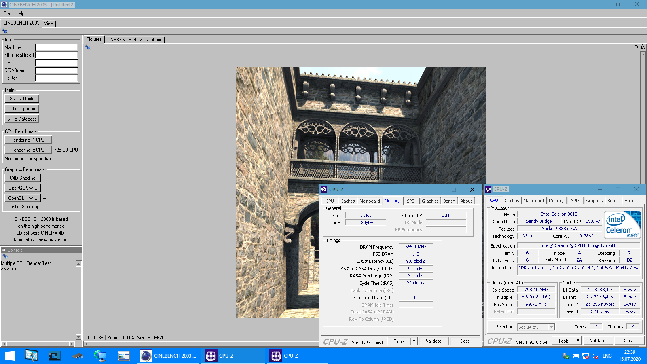Open Mainboard tab in Memory CPU-Z window

click(370, 201)
